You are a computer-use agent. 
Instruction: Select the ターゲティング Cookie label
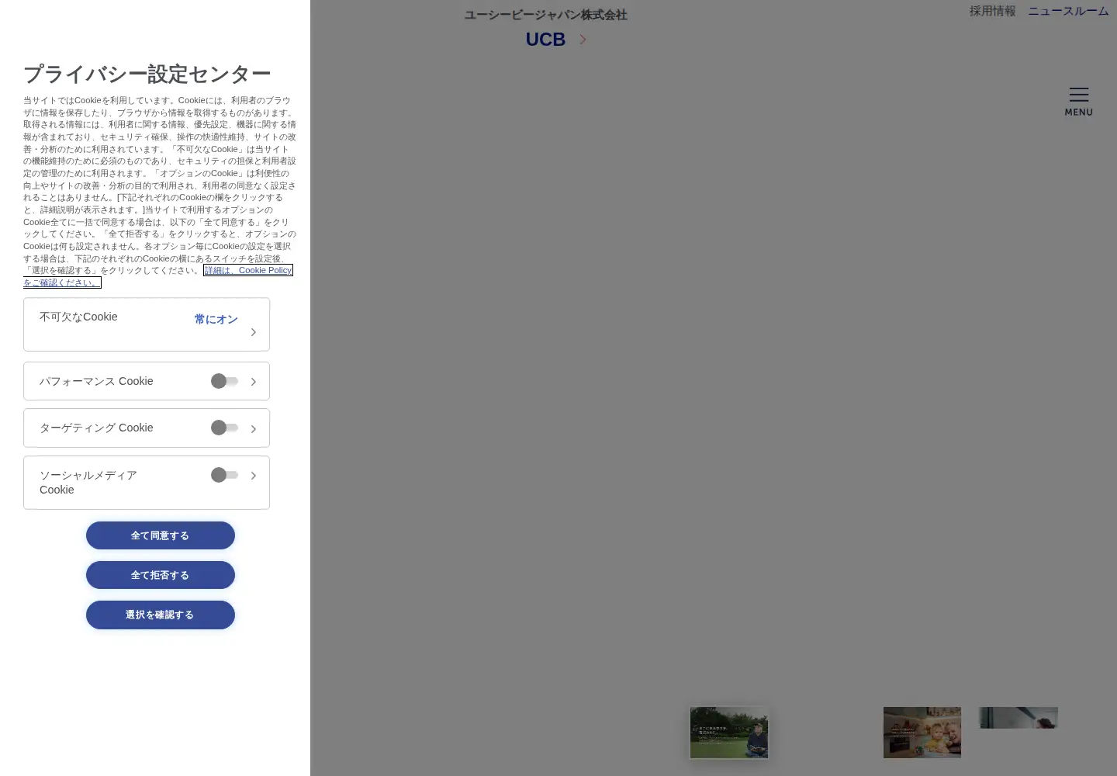96,428
